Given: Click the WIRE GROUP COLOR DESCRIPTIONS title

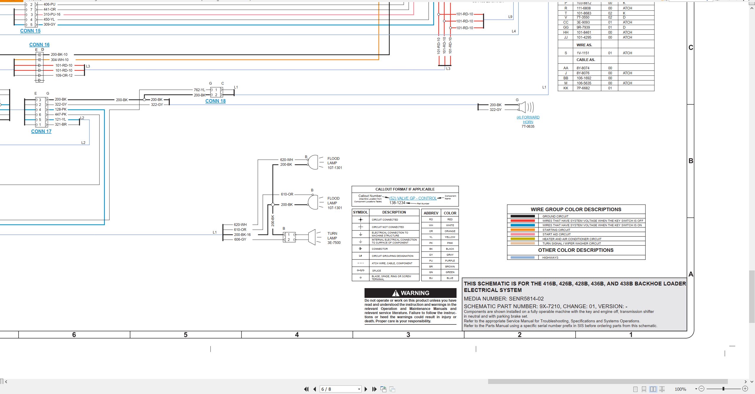Looking at the screenshot, I should click(x=576, y=209).
